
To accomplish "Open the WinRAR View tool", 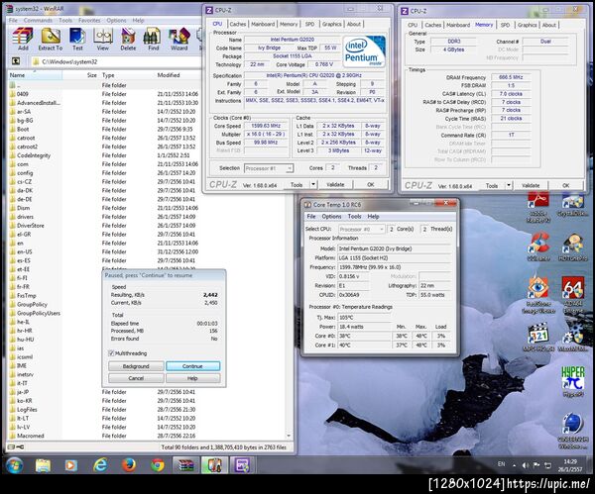I will (103, 39).
